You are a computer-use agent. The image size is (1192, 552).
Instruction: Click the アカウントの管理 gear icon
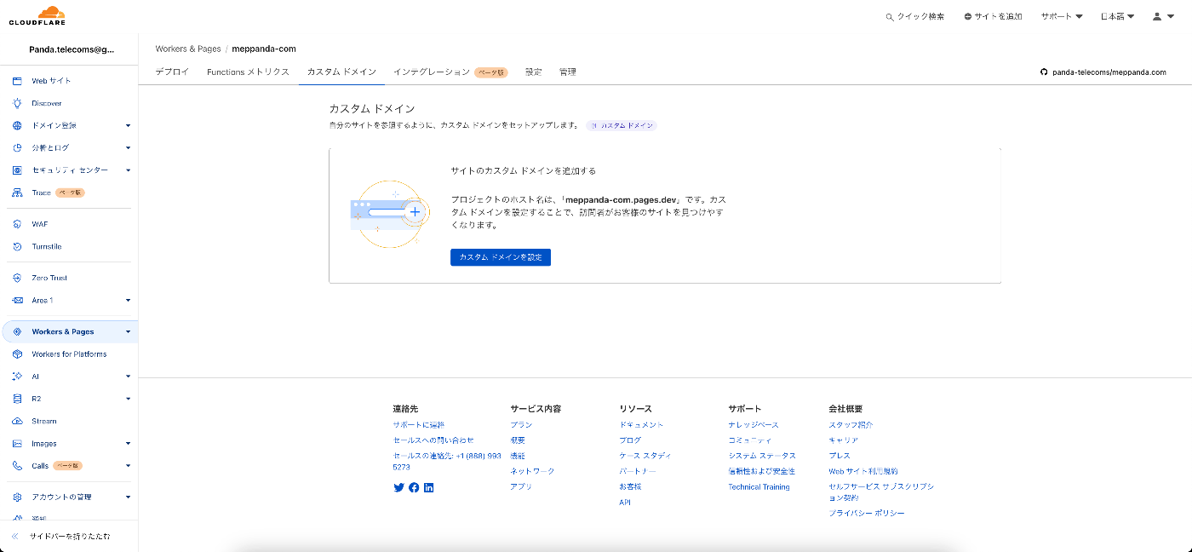pos(17,497)
